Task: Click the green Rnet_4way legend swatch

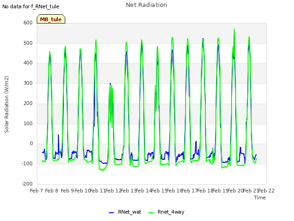Action: pyautogui.click(x=151, y=213)
